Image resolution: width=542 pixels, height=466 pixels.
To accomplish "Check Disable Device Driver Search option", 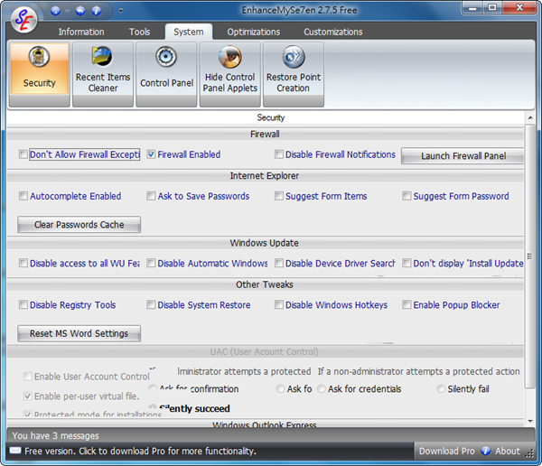I will coord(279,263).
